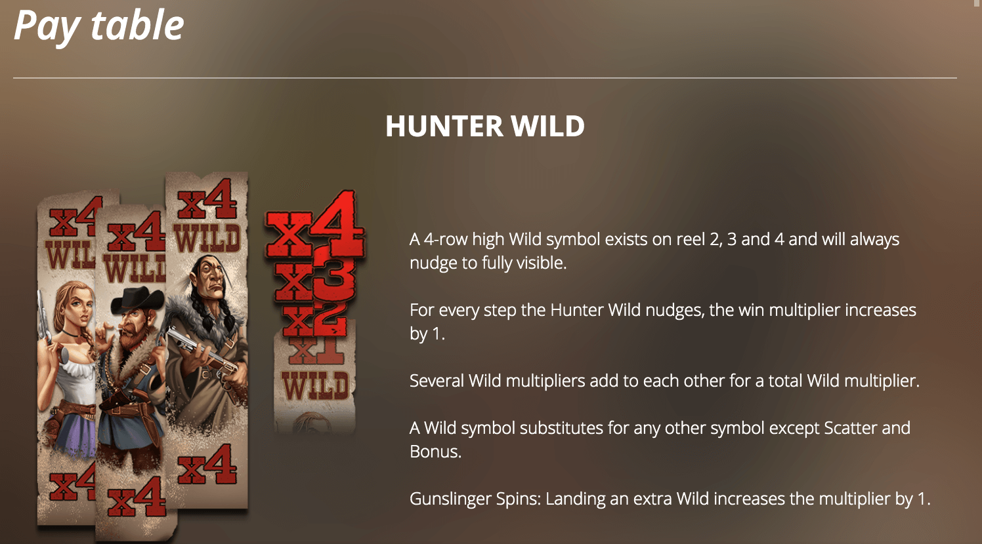Click the Gunslinger Spins description line
Viewport: 982px width, 544px height.
tap(670, 499)
